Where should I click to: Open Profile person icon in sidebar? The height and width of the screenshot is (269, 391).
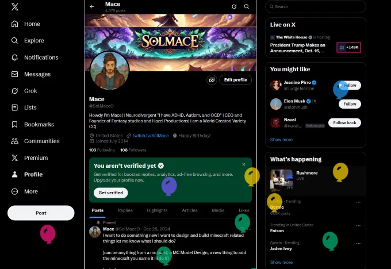pos(15,175)
